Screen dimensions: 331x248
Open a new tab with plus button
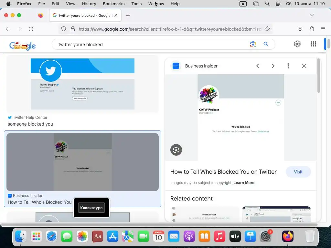click(x=128, y=15)
